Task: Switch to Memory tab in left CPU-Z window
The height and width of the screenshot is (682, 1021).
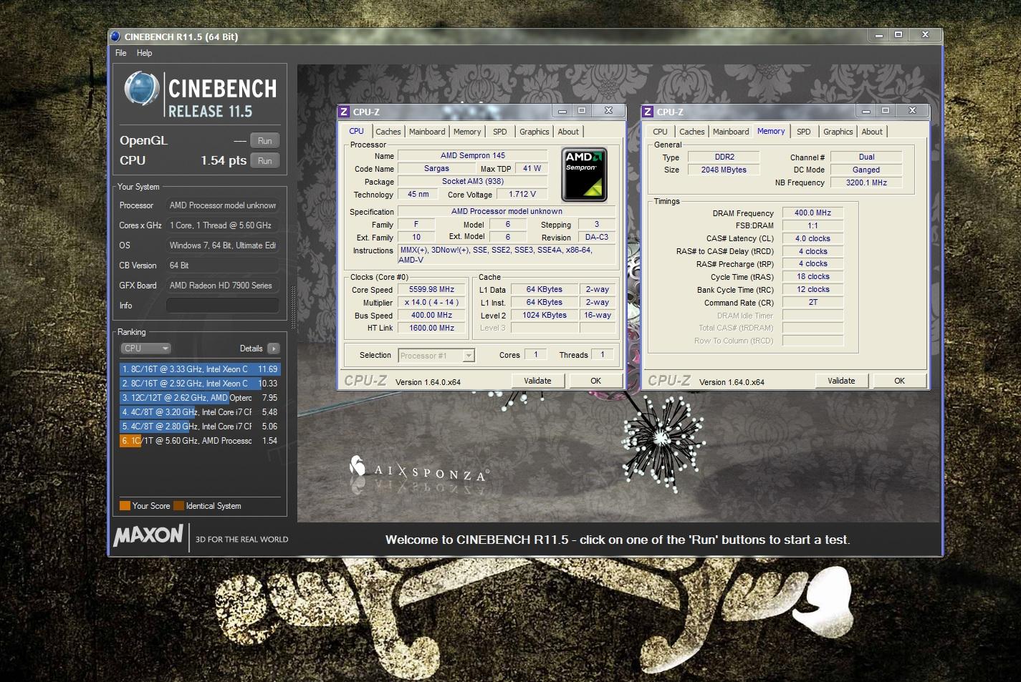Action: click(x=467, y=132)
